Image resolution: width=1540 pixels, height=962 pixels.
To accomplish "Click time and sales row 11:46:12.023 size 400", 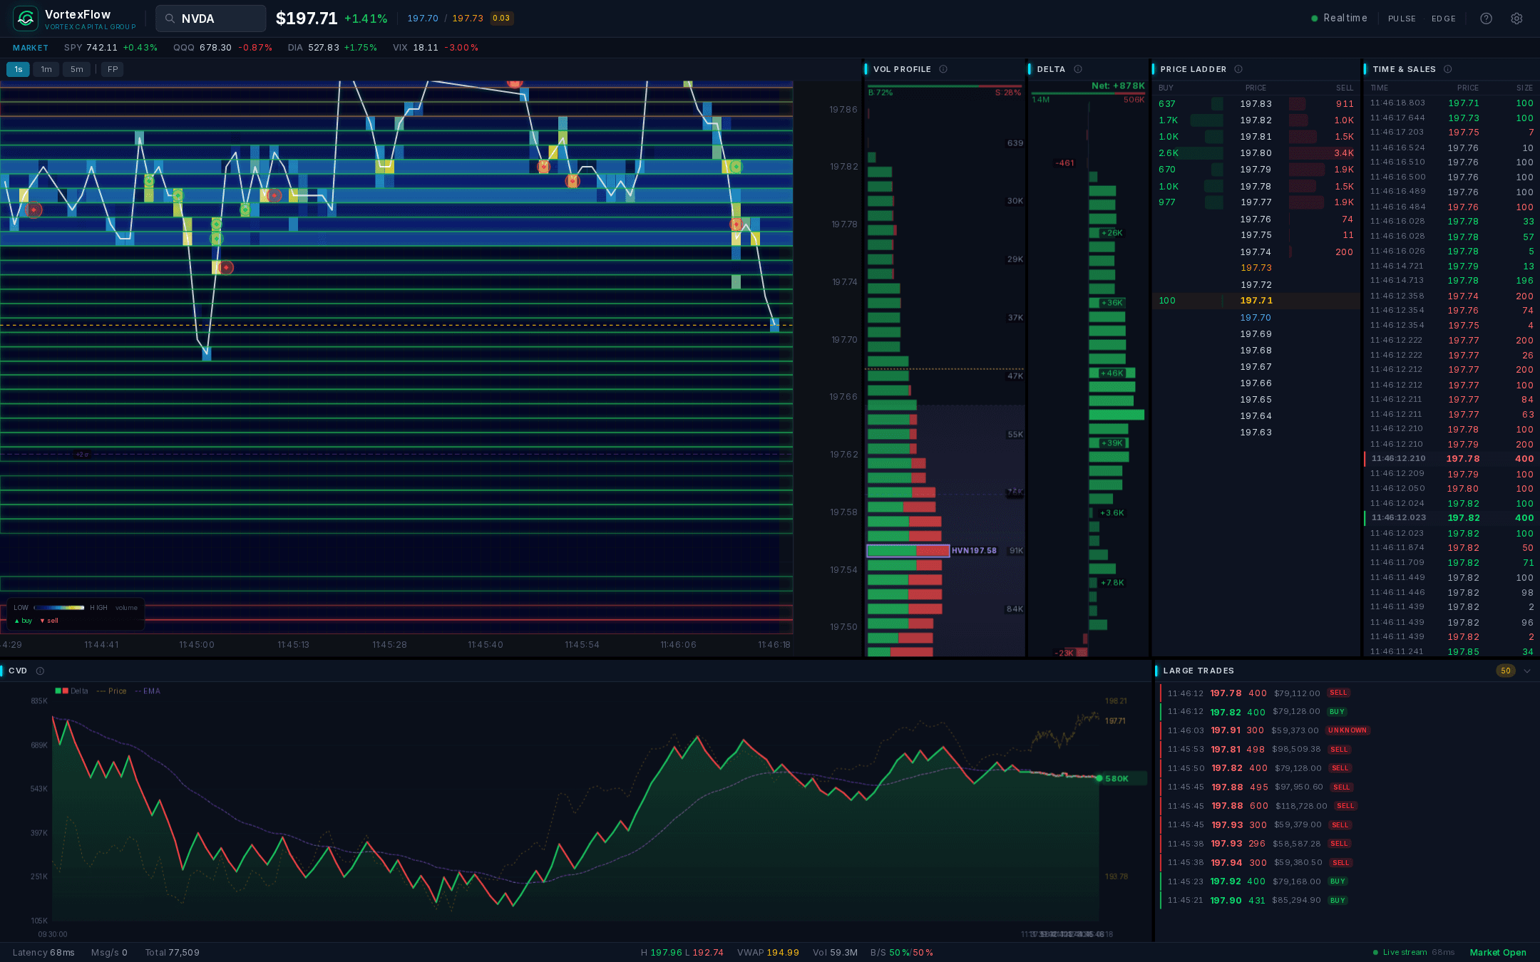I will pyautogui.click(x=1452, y=518).
